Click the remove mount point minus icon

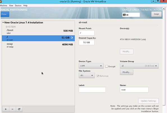point(12,109)
